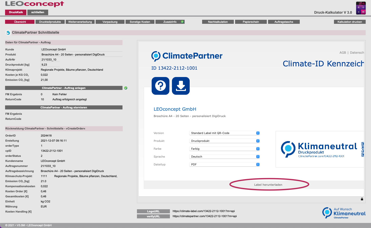Click the lock icon below the web viewer
Image resolution: width=371 pixels, height=228 pixels.
point(362,199)
